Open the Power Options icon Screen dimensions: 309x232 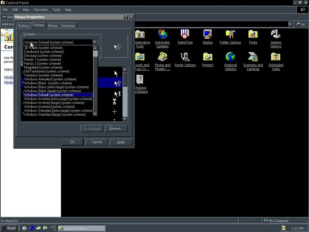tap(185, 57)
